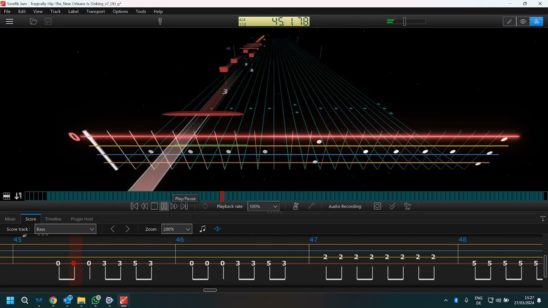The height and width of the screenshot is (308, 548).
Task: Rewind one bar back
Action: click(x=144, y=206)
